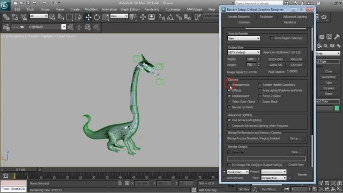The width and height of the screenshot is (343, 193).
Task: Choose the Rectangular Selection Region tool
Action: pos(70,17)
